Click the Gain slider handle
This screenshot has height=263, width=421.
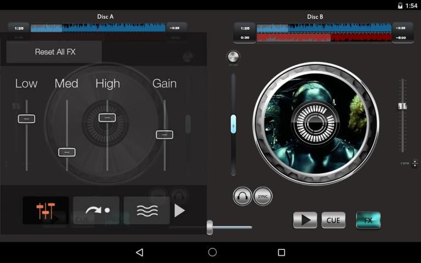(x=164, y=134)
